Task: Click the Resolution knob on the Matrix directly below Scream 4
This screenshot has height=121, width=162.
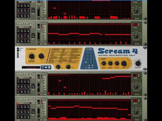Action: click(x=136, y=86)
